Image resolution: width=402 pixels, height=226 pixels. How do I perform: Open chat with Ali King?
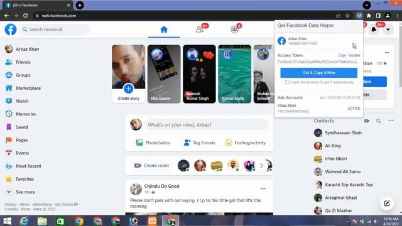pyautogui.click(x=327, y=146)
